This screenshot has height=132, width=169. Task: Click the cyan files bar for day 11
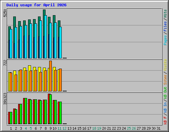[x=60, y=43]
